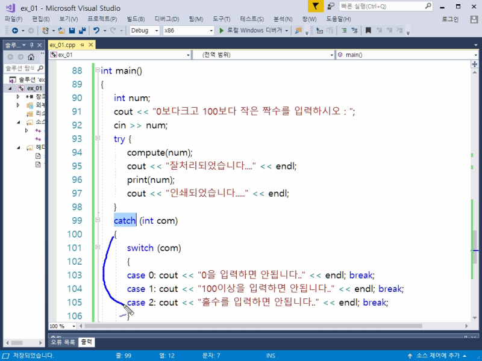
Task: Click the Undo arrow icon
Action: (96, 31)
